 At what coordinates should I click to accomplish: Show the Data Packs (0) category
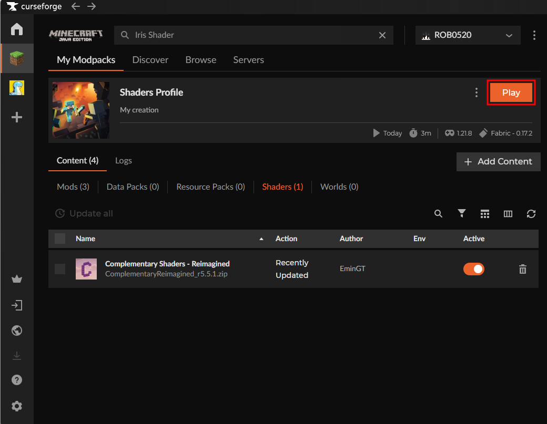[x=133, y=187]
